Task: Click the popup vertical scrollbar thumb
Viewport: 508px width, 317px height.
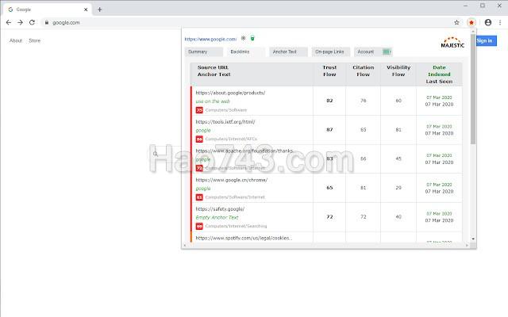Action: (473, 89)
